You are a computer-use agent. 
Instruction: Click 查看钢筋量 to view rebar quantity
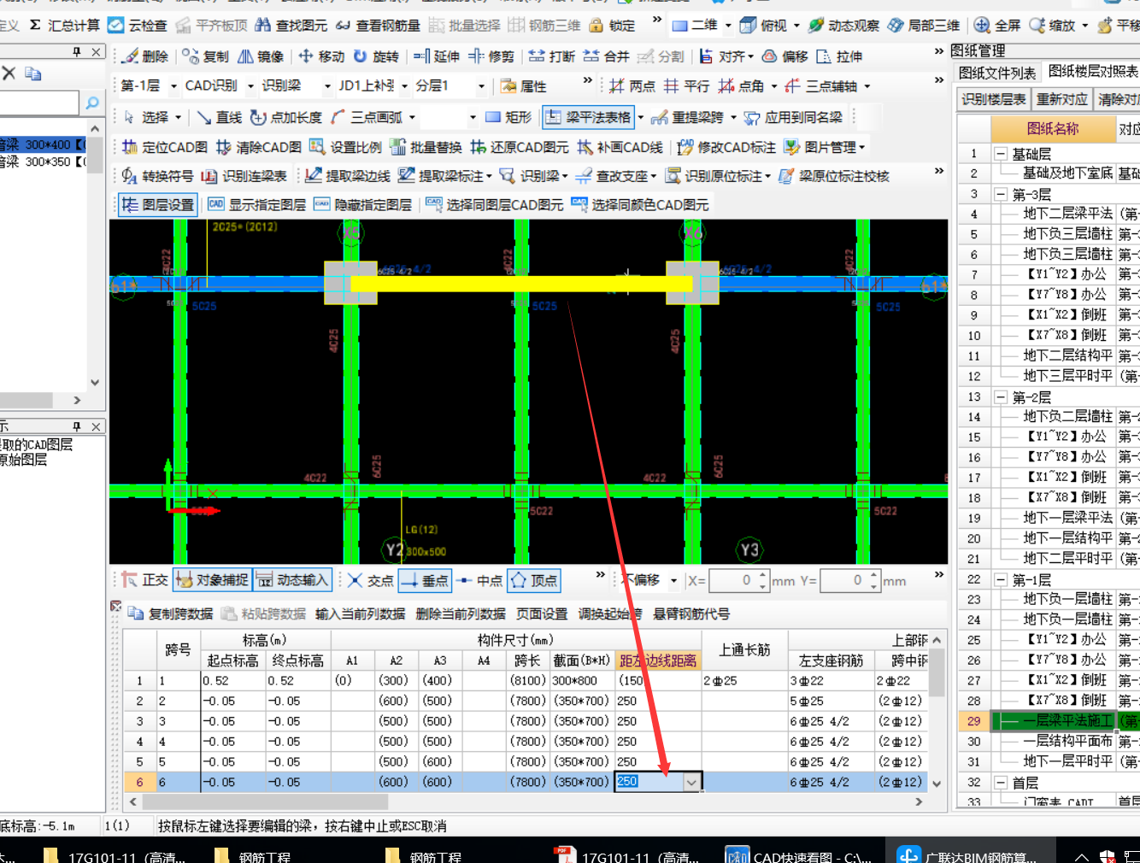point(379,25)
